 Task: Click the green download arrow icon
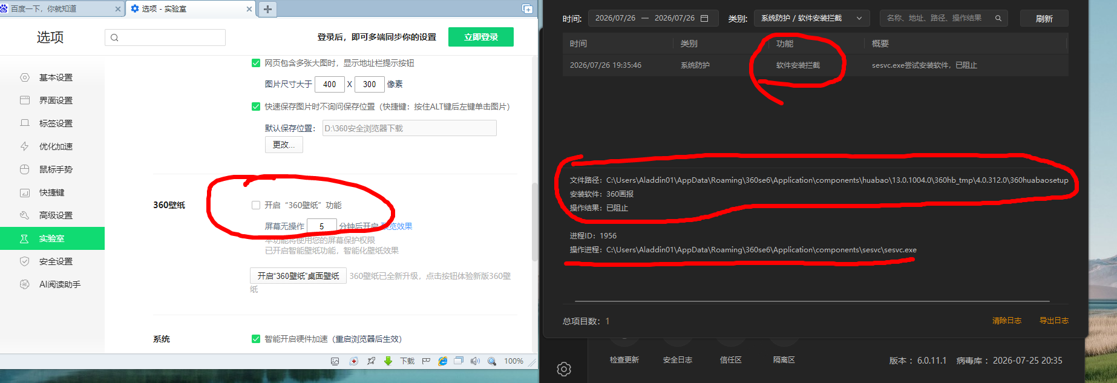click(388, 361)
